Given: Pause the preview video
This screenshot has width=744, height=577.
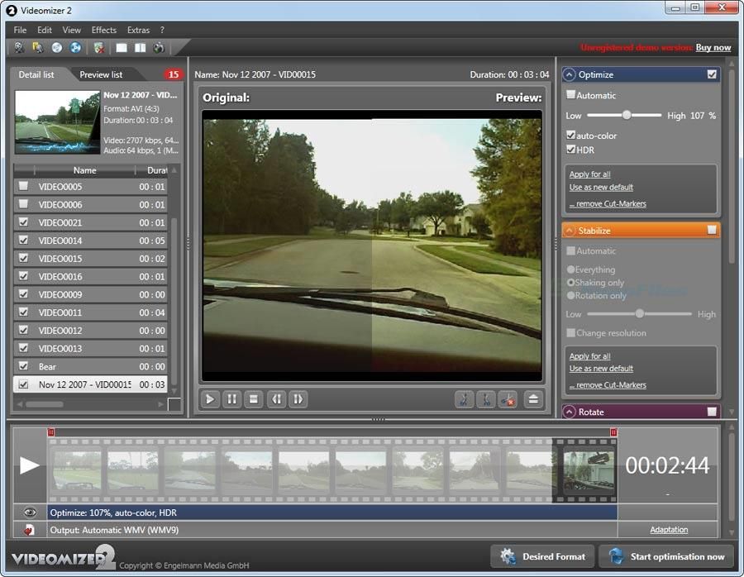Looking at the screenshot, I should pos(231,399).
